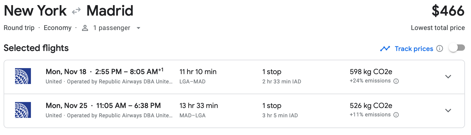
Task: Expand the Mon, Nov 25 flight details
Action: pos(448,110)
